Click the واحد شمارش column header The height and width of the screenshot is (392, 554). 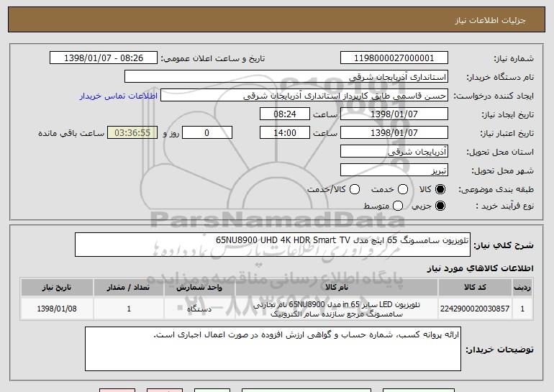(x=199, y=288)
